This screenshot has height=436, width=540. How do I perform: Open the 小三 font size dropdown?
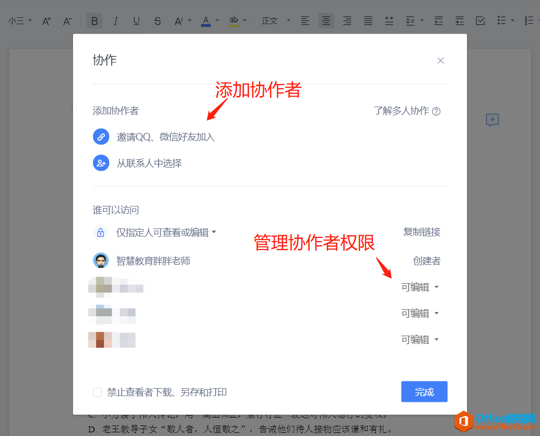pos(20,21)
